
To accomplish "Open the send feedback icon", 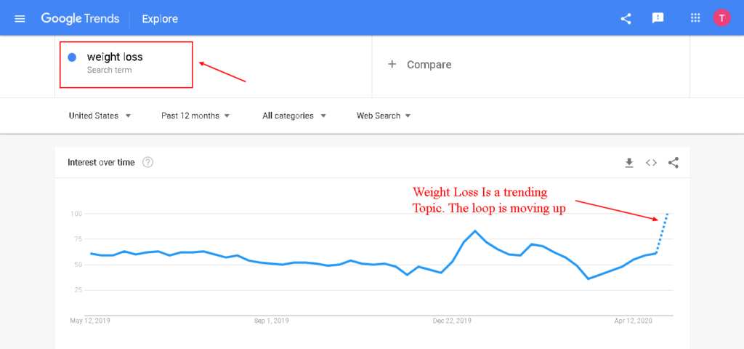I will click(658, 18).
